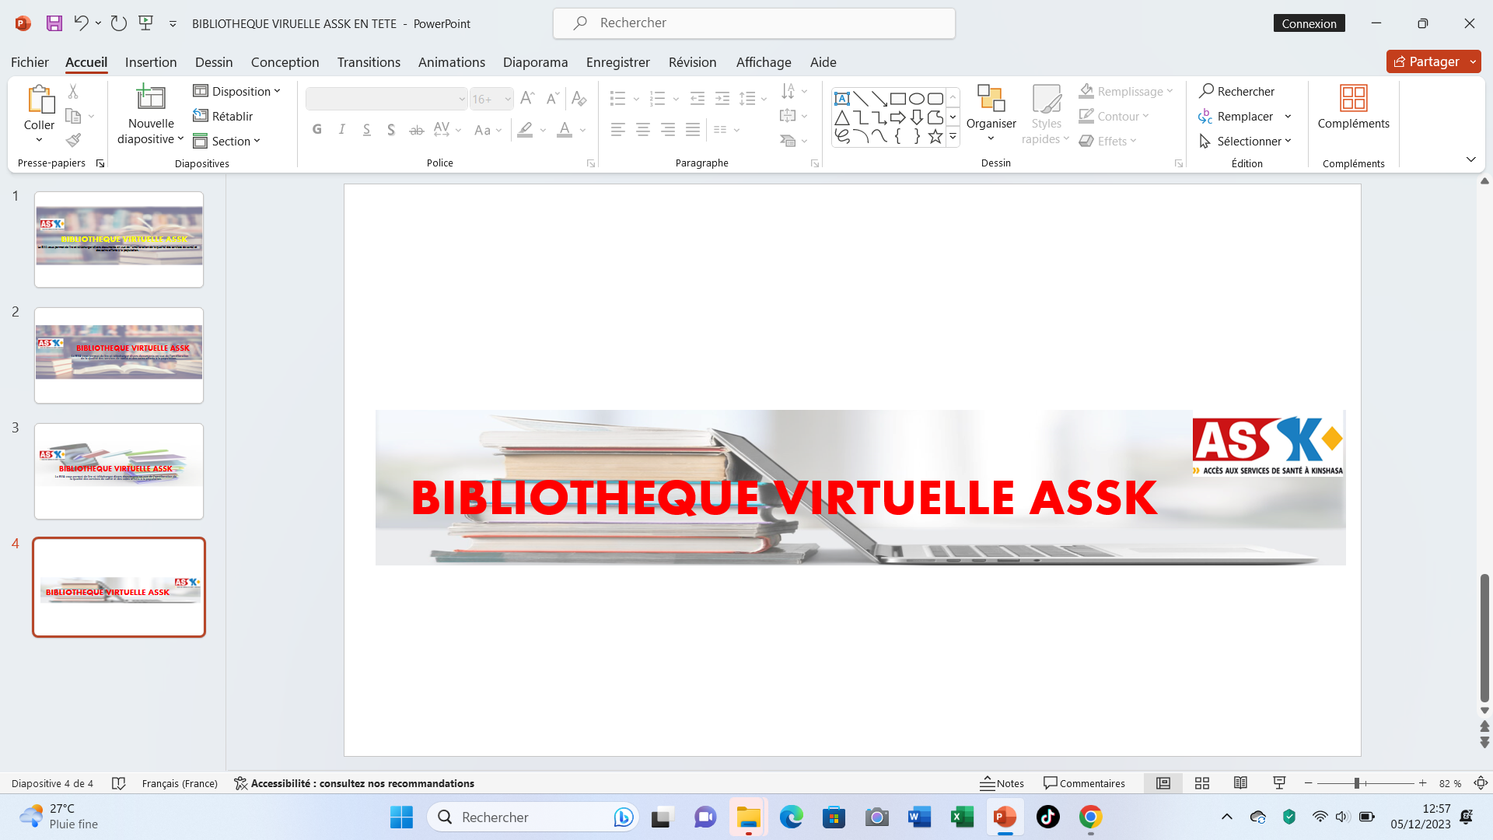Image resolution: width=1493 pixels, height=840 pixels.
Task: Align text to the left
Action: point(618,130)
